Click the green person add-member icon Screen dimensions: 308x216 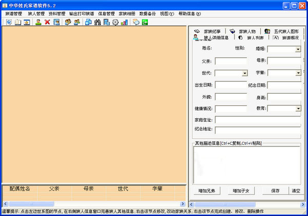point(38,22)
